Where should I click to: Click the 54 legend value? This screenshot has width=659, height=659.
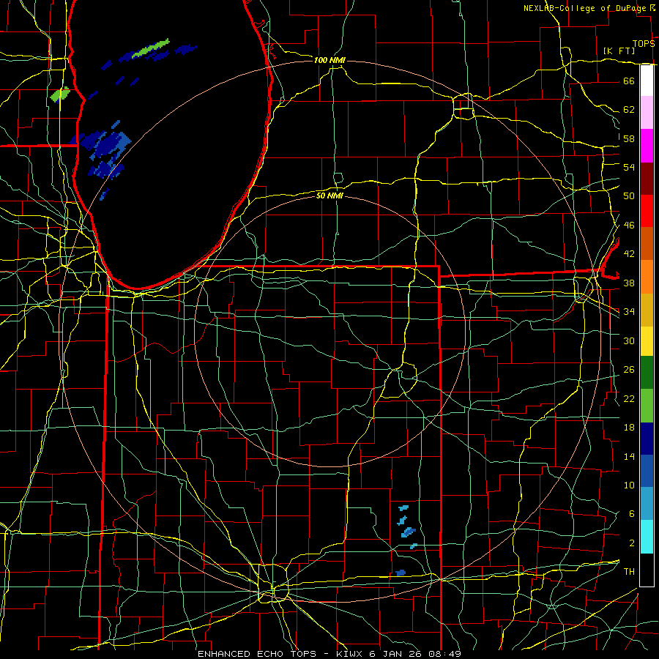[629, 167]
